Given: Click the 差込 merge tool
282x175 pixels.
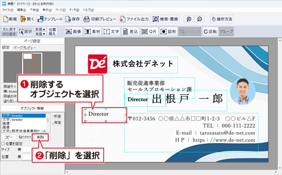Looking at the screenshot, I should pyautogui.click(x=130, y=32).
